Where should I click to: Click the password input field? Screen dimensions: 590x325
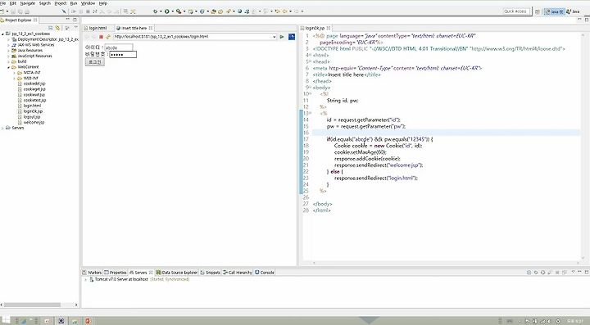123,55
